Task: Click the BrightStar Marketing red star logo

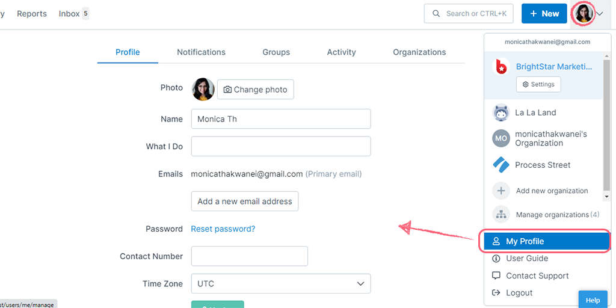Action: click(501, 67)
